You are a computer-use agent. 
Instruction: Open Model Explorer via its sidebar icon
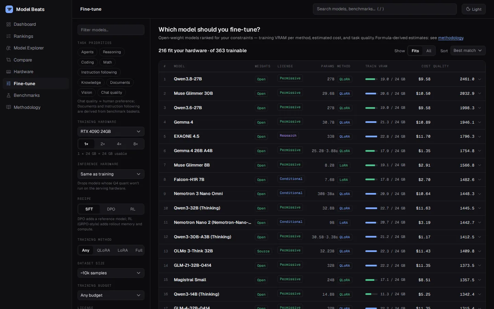tap(9, 48)
